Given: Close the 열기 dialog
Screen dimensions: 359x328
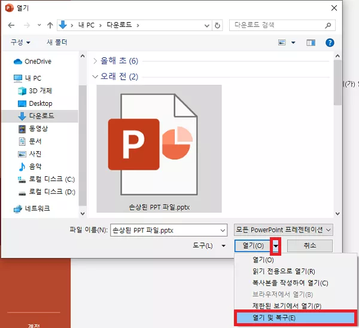Looking at the screenshot, I should (334, 8).
